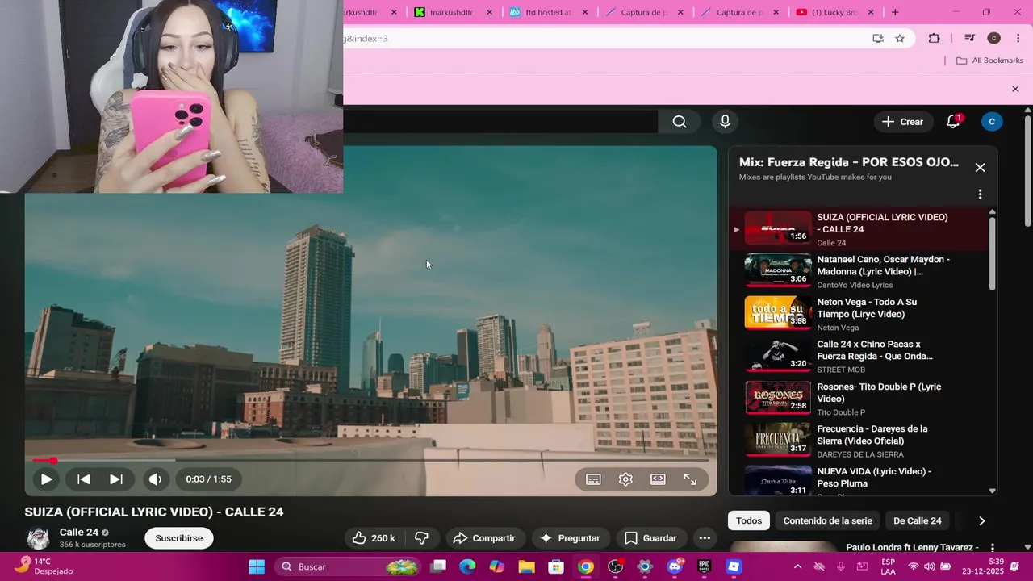Click install app icon in address bar

[878, 39]
